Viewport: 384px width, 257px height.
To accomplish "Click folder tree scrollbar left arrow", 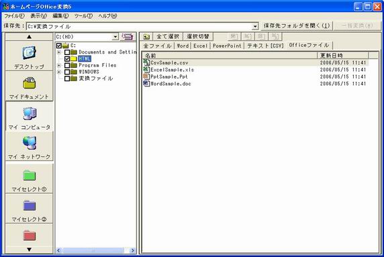I will 59,250.
